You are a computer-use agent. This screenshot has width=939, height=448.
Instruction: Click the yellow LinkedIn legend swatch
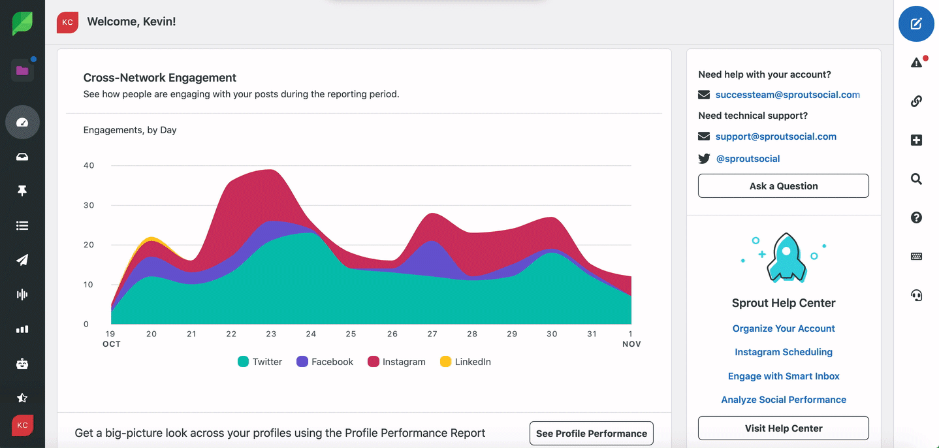pos(446,361)
